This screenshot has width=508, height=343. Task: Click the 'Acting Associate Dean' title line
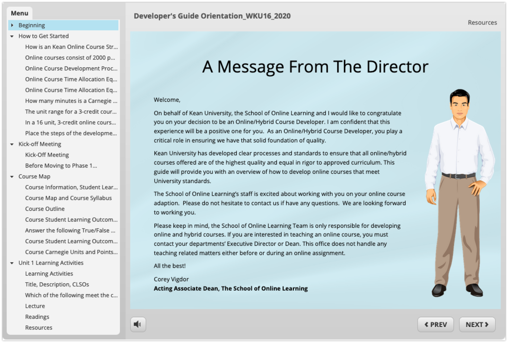pyautogui.click(x=231, y=288)
